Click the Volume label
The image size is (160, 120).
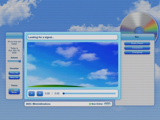[x=14, y=58]
